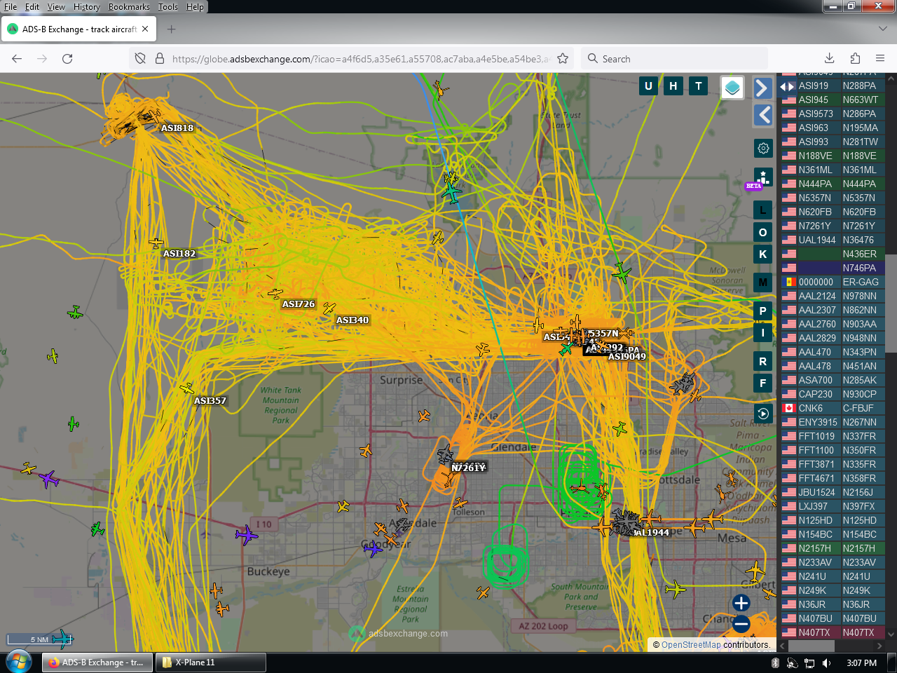Open the volume control in system tray
Image resolution: width=897 pixels, height=673 pixels.
[827, 662]
